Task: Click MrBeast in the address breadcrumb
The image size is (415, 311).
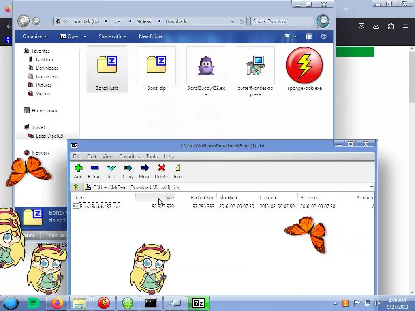Action: coord(145,21)
